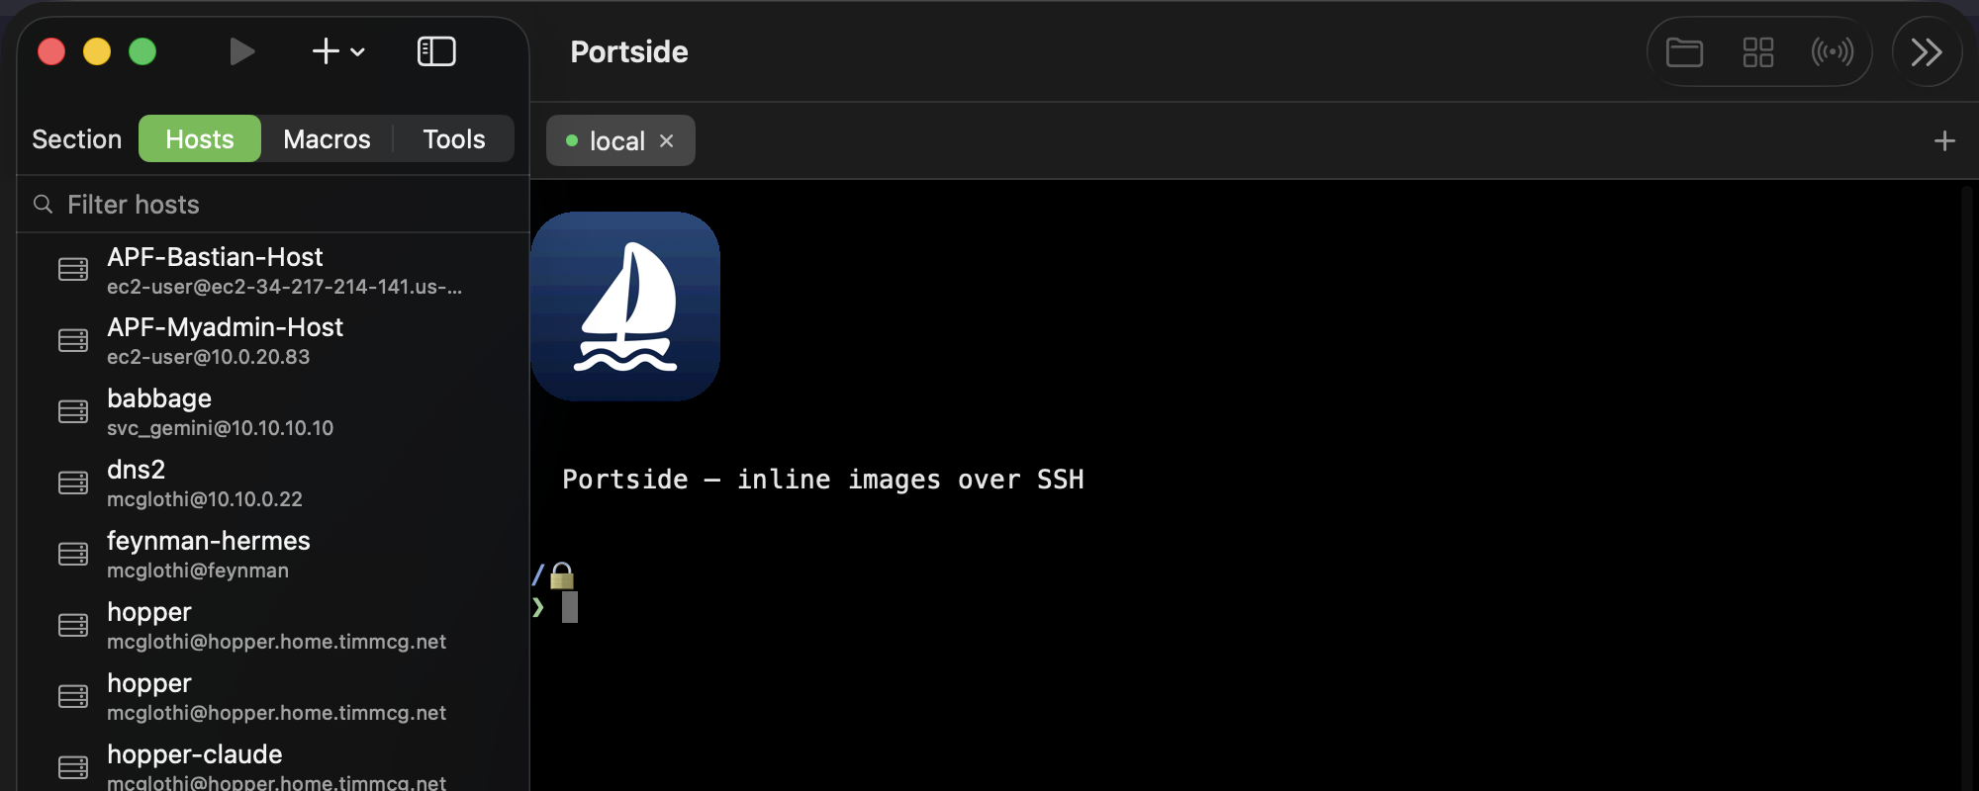
Task: Click the play/run button in the toolbar
Action: (241, 51)
